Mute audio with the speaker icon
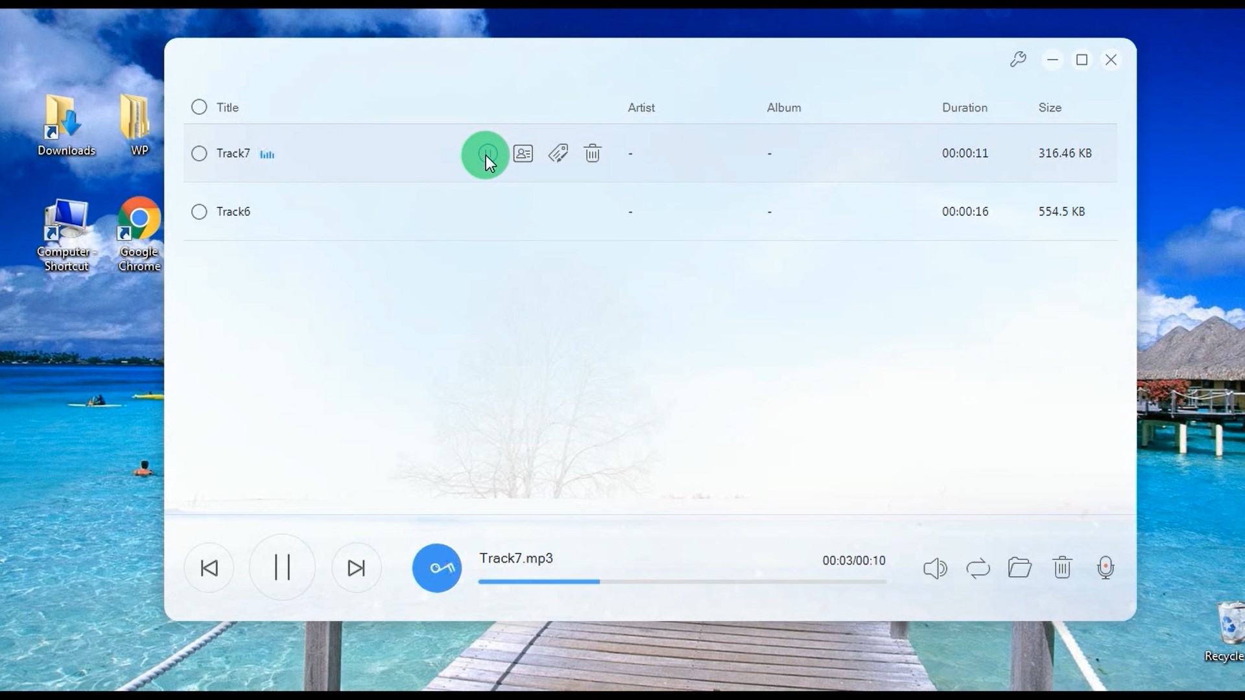The image size is (1245, 700). (934, 568)
